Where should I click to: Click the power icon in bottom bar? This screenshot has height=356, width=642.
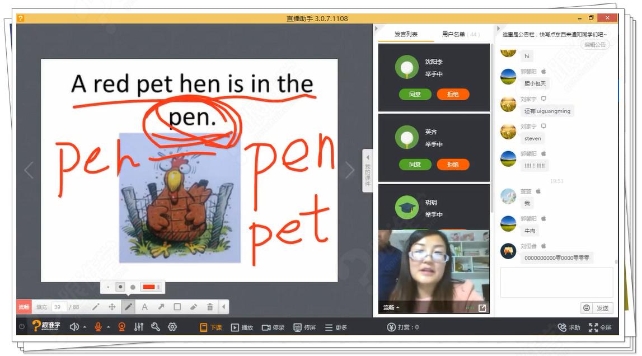[x=22, y=327]
